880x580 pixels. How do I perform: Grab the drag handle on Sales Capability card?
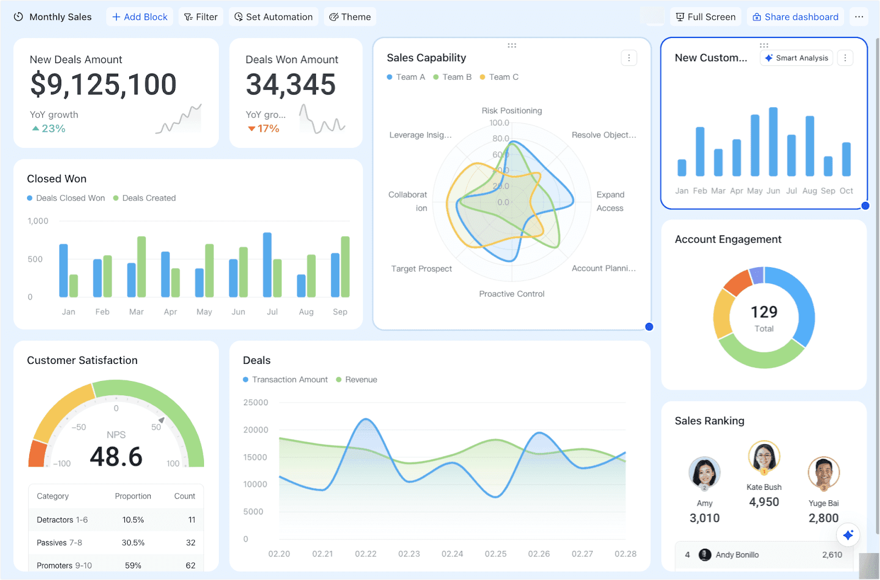512,45
